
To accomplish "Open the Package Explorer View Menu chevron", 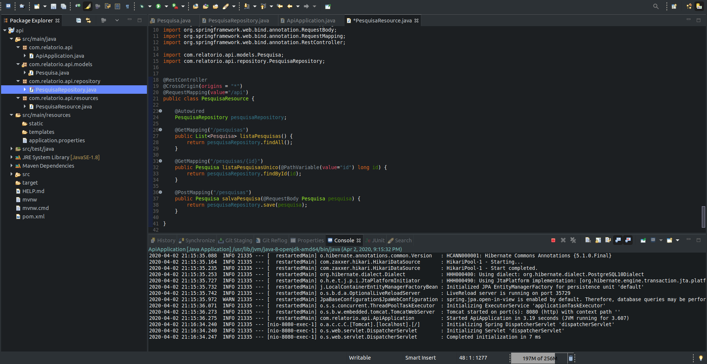I will tap(117, 21).
